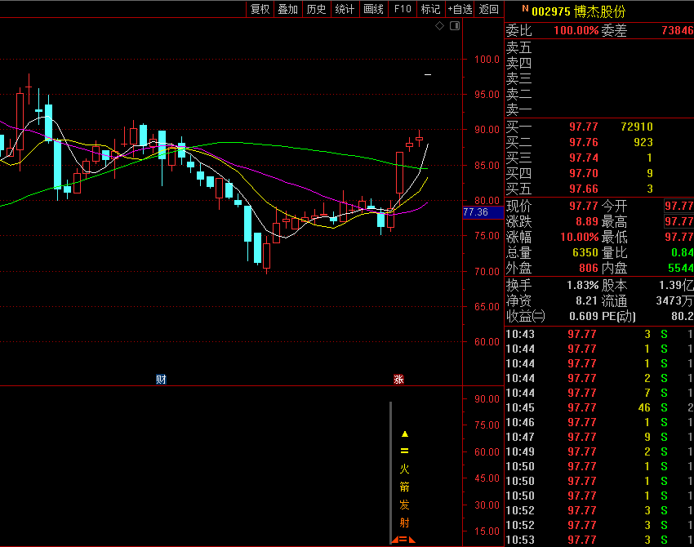Click the N new-stock badge icon
Viewport: 694px width, 547px height.
coord(525,9)
